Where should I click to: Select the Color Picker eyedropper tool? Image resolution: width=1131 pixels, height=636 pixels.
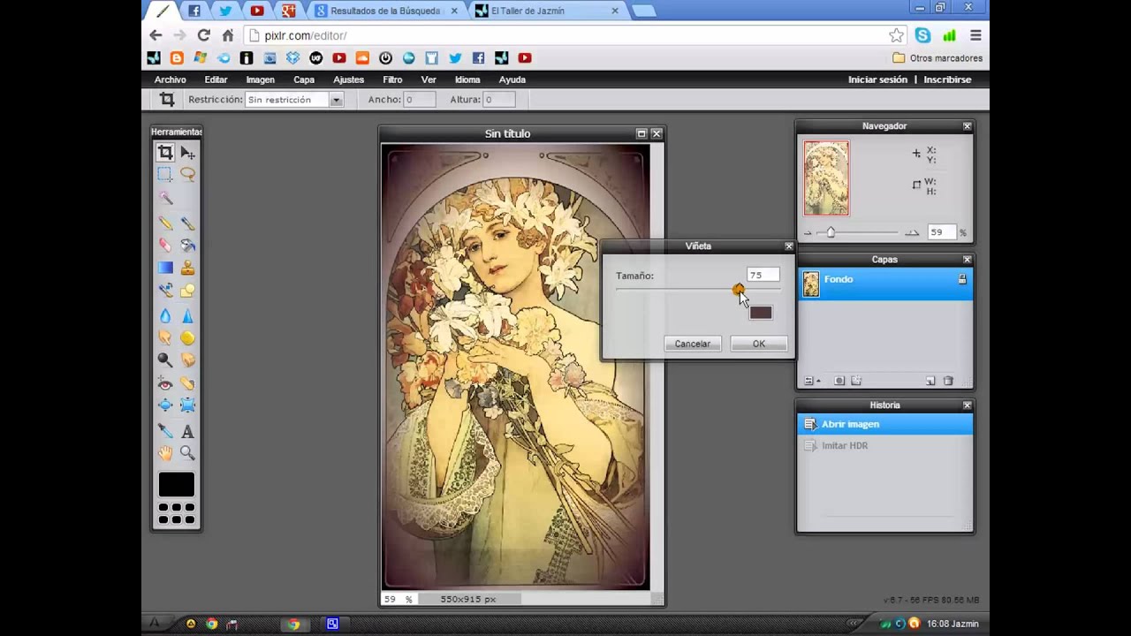(165, 431)
